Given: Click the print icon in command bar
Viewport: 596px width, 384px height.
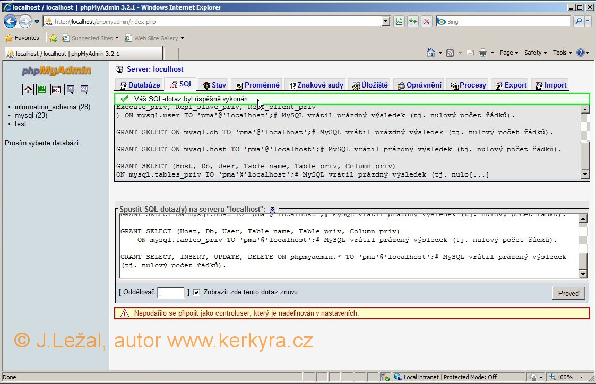Looking at the screenshot, I should point(482,53).
